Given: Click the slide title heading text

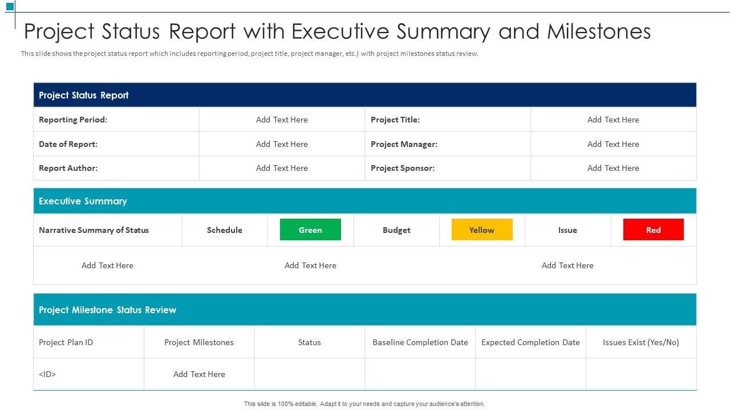Looking at the screenshot, I should [337, 31].
